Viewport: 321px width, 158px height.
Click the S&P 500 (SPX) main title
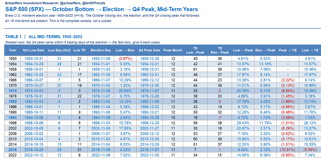click(102, 10)
